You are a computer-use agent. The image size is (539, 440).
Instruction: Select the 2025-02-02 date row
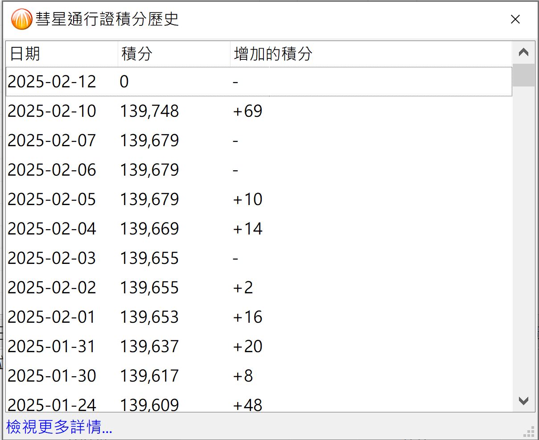[x=259, y=288]
